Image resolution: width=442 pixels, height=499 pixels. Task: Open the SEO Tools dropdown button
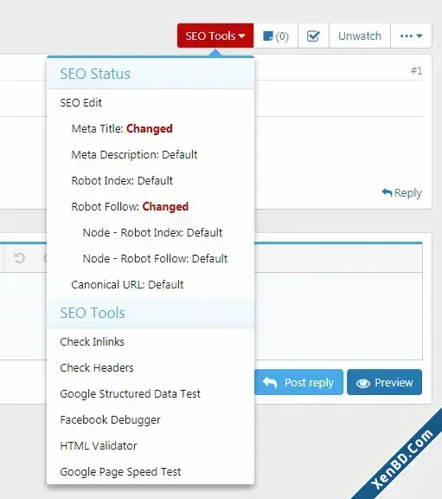click(215, 36)
